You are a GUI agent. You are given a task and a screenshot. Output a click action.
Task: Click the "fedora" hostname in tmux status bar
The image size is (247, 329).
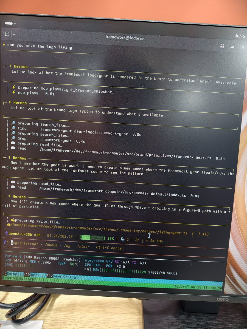(x=180, y=287)
